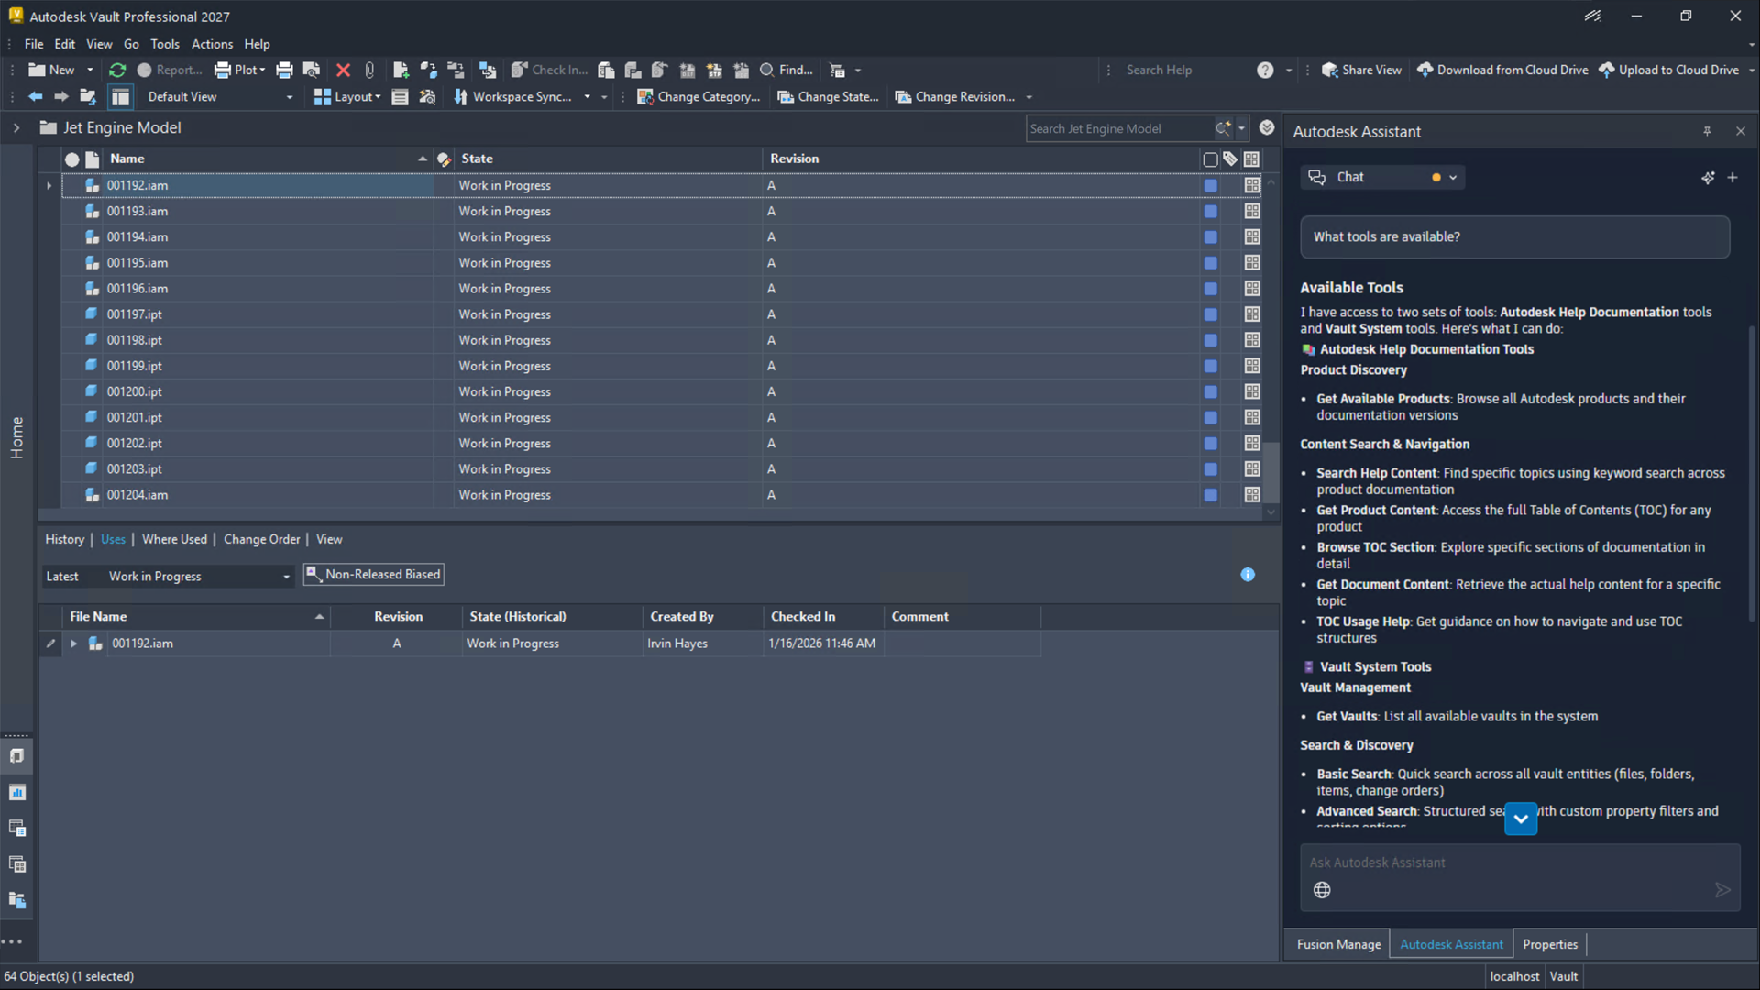The width and height of the screenshot is (1760, 990).
Task: Open the Actions menu
Action: coord(212,44)
